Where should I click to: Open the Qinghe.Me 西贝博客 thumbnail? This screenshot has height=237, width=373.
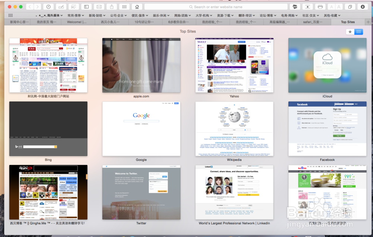[x=48, y=192]
